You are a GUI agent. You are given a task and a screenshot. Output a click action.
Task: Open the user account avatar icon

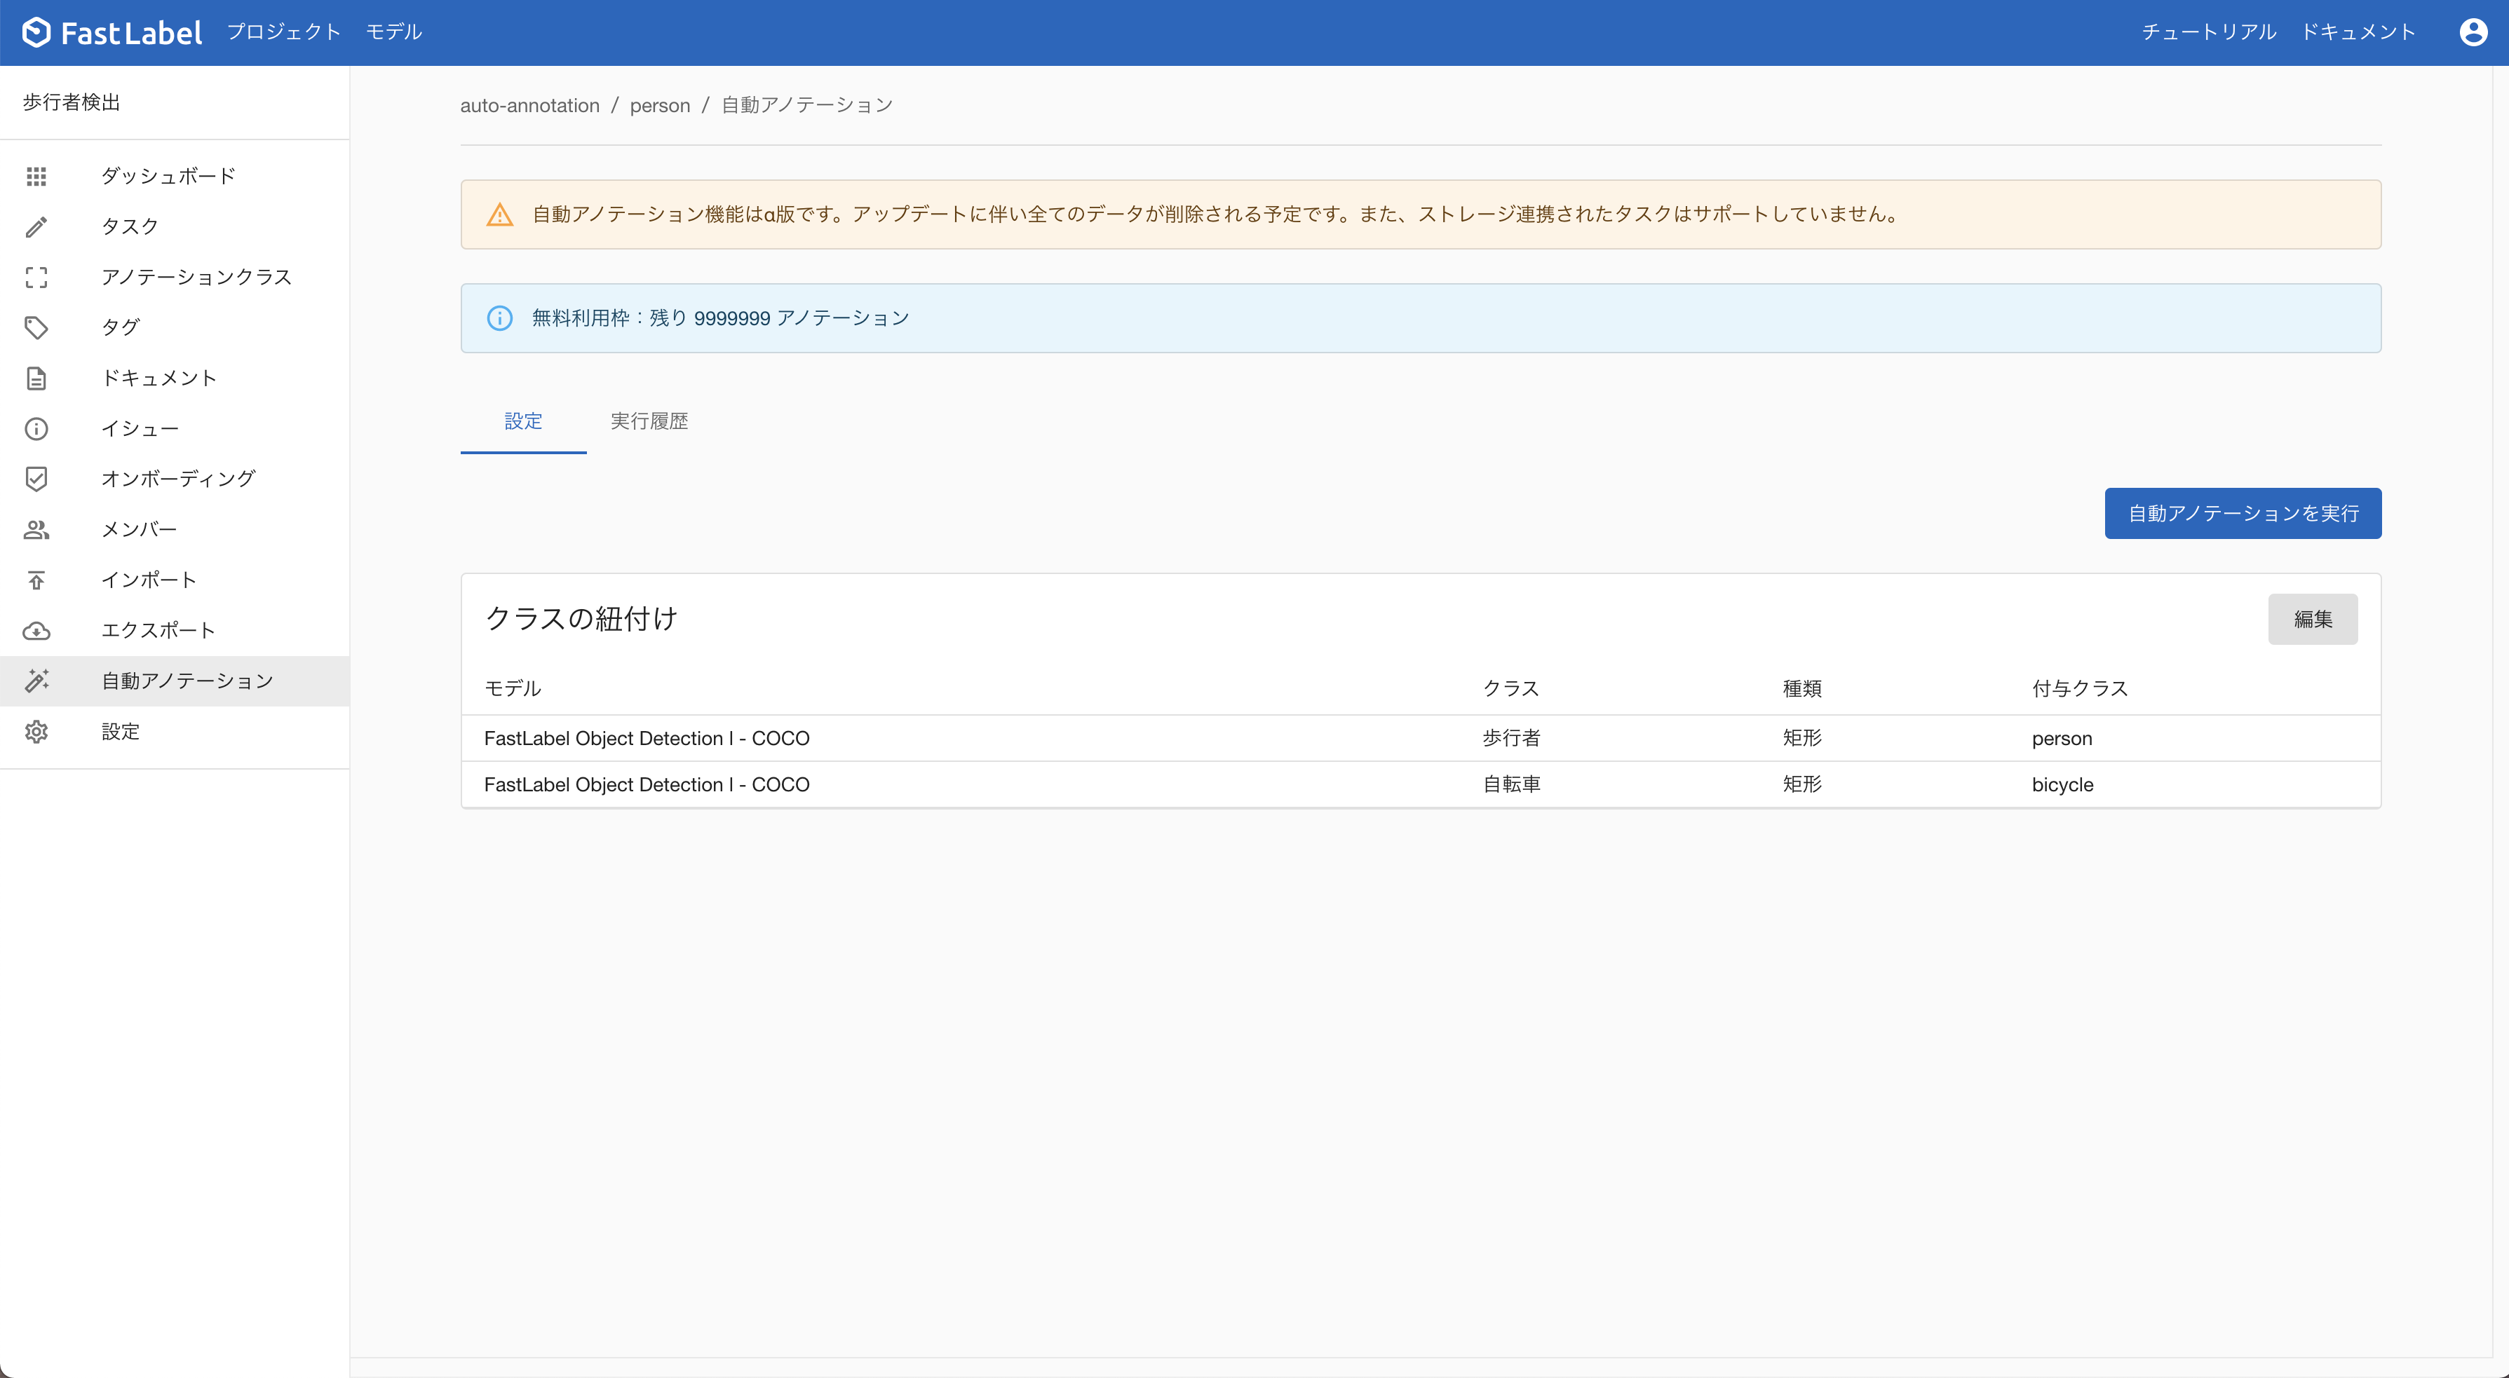click(2473, 32)
